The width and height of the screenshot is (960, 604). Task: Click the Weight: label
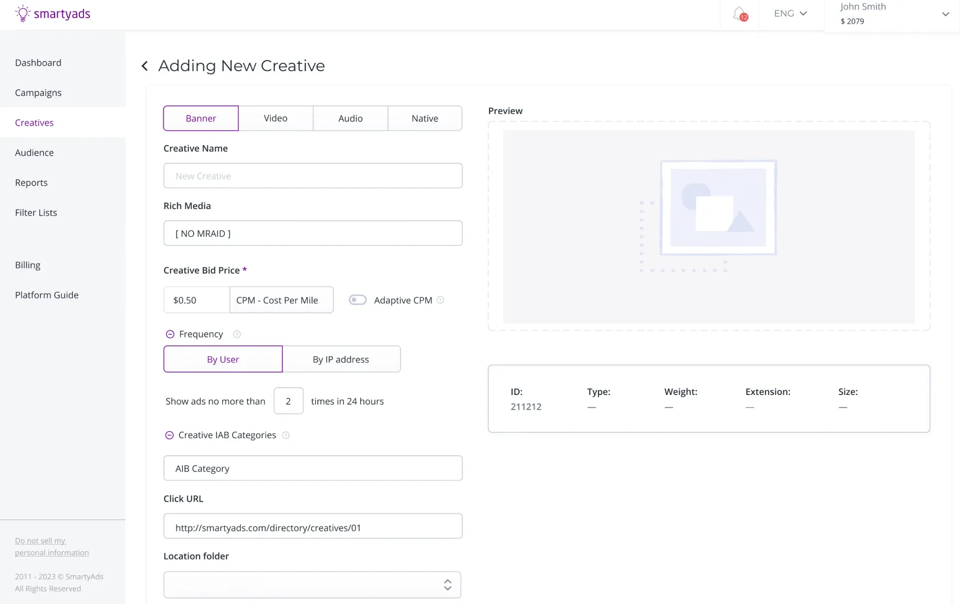pyautogui.click(x=681, y=392)
